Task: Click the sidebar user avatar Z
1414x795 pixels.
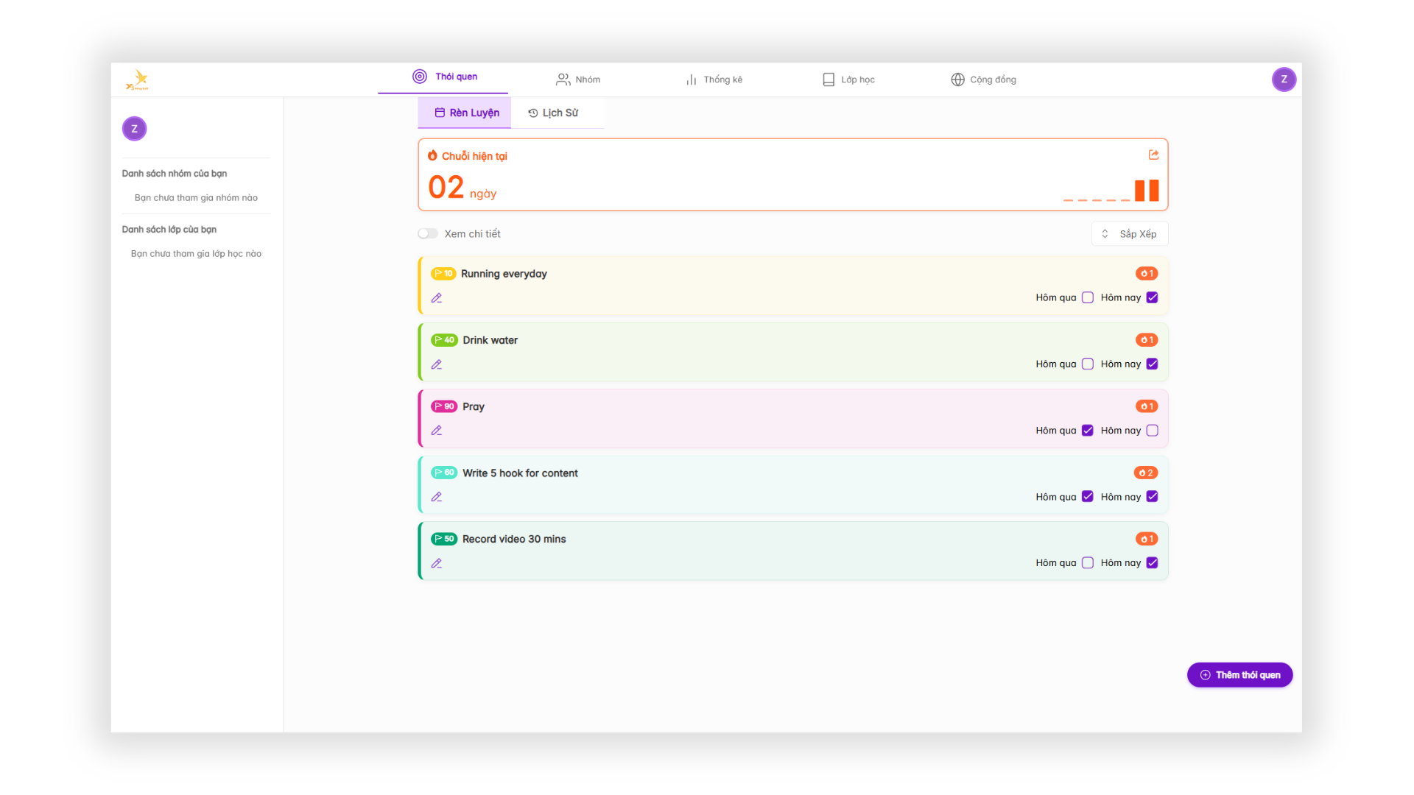Action: click(134, 129)
